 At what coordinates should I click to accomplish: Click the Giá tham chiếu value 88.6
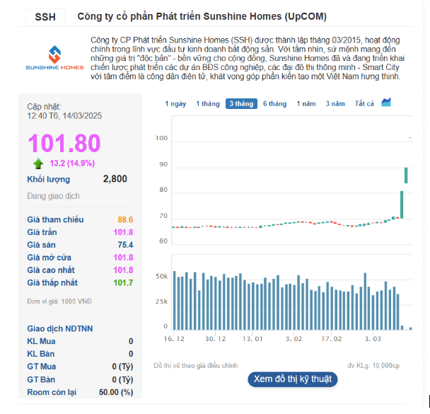[125, 220]
